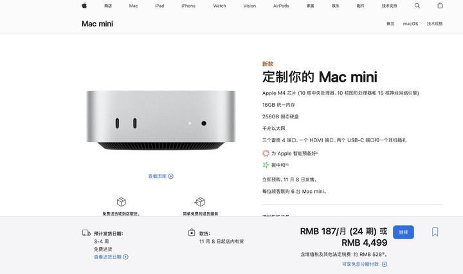
Task: Switch to 技术规格 tab
Action: coord(435,24)
